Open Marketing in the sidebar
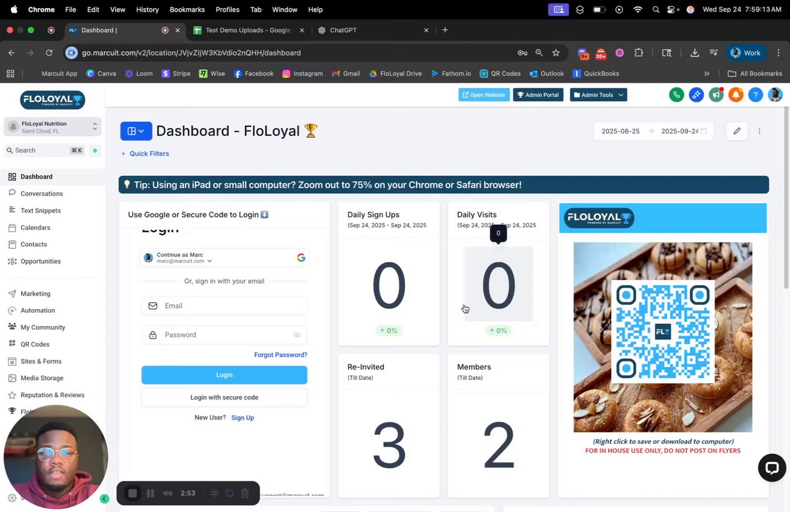The image size is (790, 512). click(x=35, y=294)
